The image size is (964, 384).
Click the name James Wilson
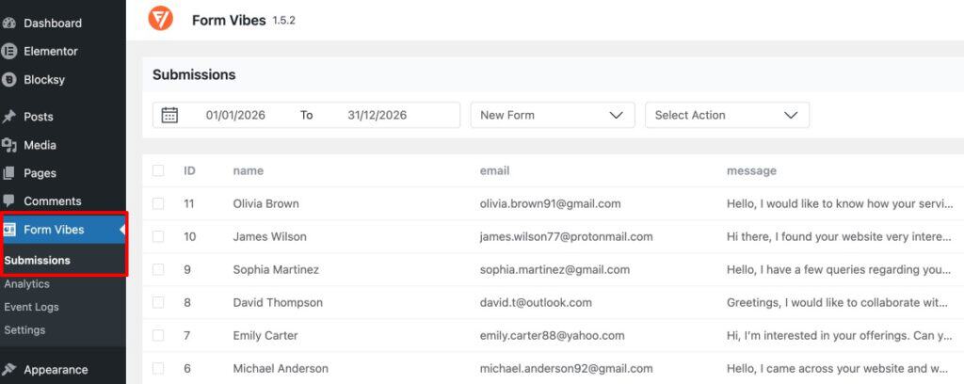(x=270, y=236)
